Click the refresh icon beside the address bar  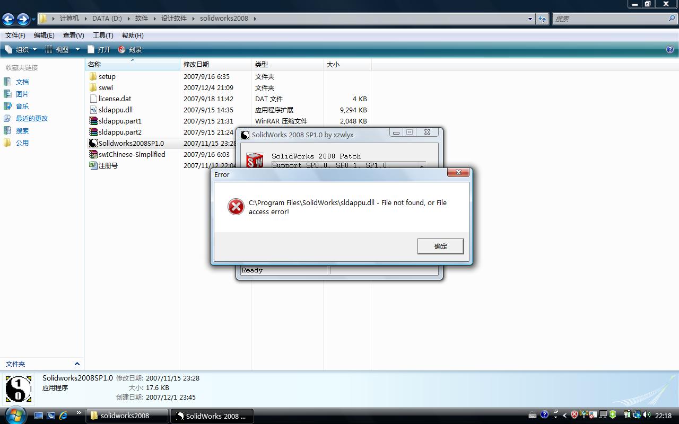[542, 19]
